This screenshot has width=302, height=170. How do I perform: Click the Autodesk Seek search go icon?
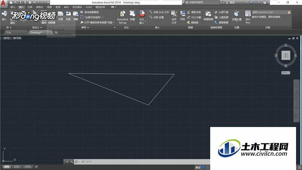[289, 12]
